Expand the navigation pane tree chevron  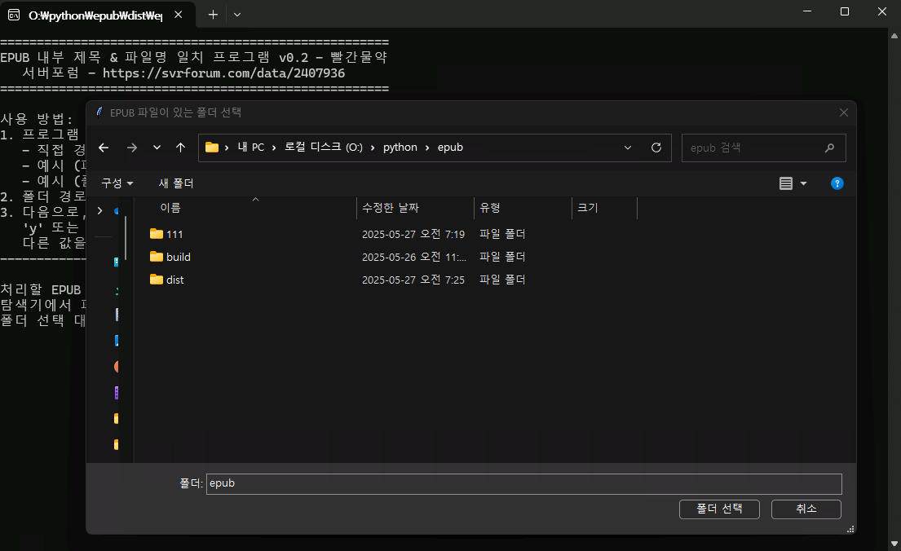click(99, 211)
